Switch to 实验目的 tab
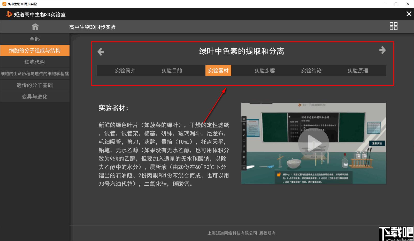414x241 pixels. click(x=172, y=71)
